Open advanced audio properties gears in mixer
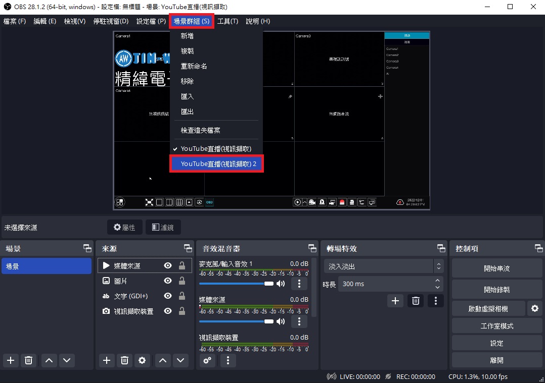Image resolution: width=545 pixels, height=383 pixels. [207, 360]
